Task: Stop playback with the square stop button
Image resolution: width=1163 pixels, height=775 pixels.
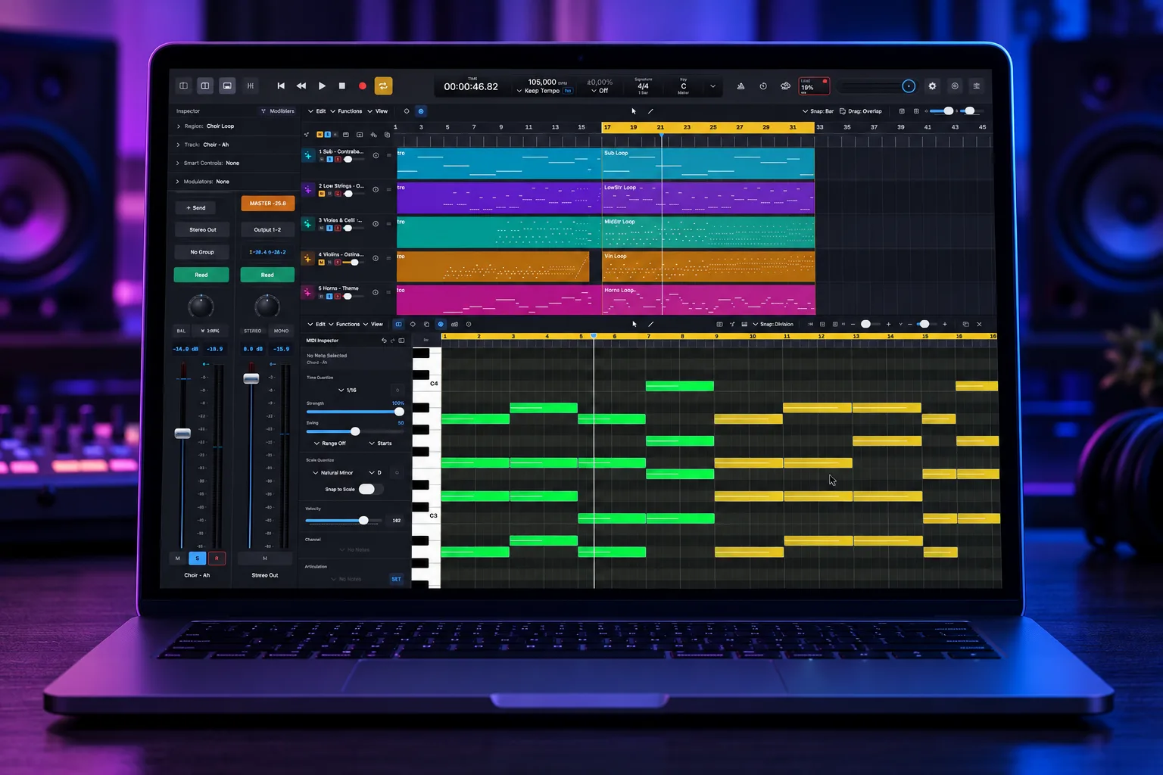Action: pyautogui.click(x=342, y=86)
